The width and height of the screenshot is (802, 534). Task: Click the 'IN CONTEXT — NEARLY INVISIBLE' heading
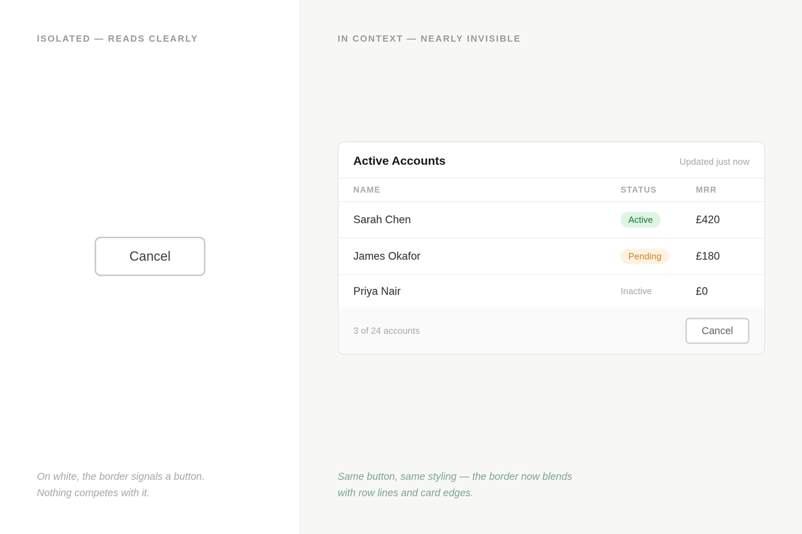[429, 39]
